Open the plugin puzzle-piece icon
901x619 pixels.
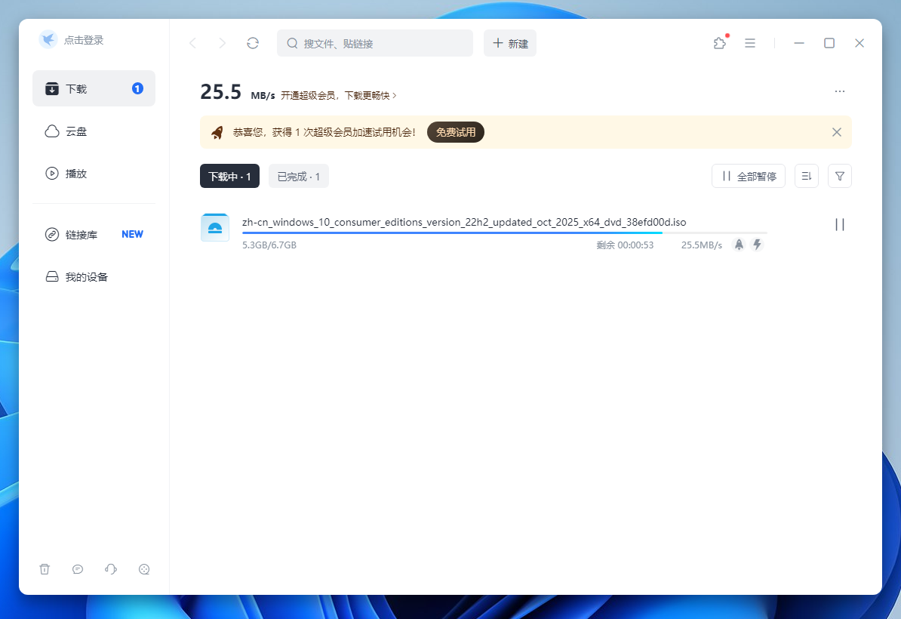tap(720, 43)
